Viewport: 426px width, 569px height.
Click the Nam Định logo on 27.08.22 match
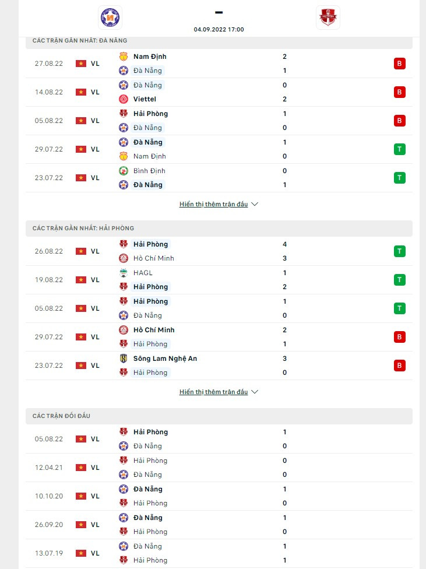[124, 57]
